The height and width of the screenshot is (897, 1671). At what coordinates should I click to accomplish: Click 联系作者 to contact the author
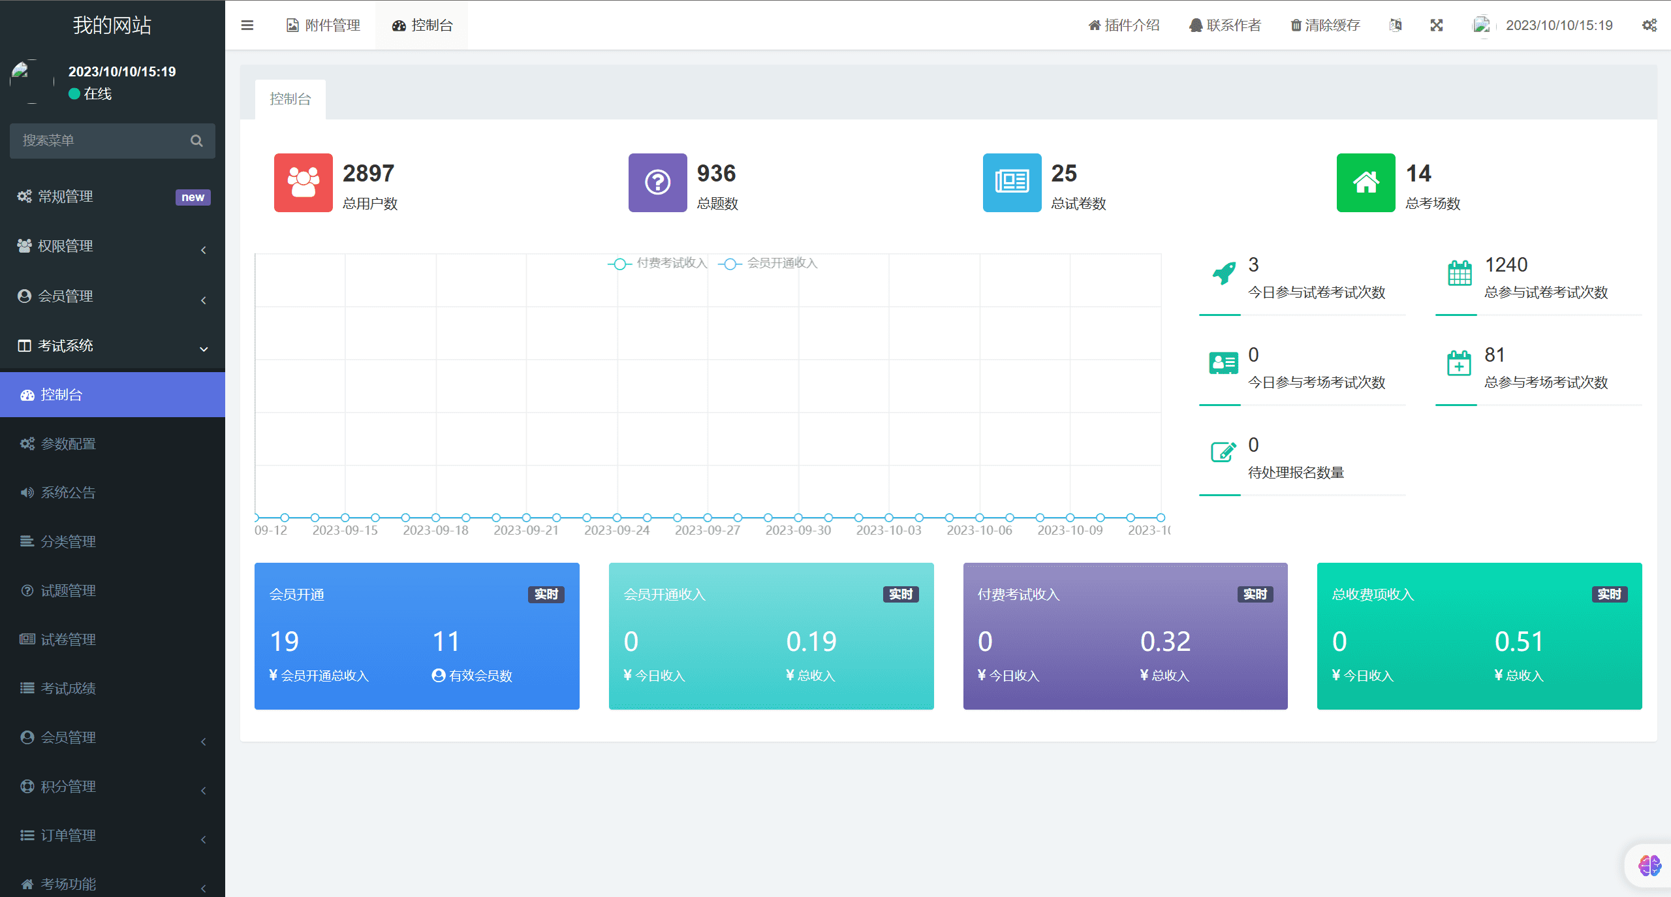(x=1225, y=25)
